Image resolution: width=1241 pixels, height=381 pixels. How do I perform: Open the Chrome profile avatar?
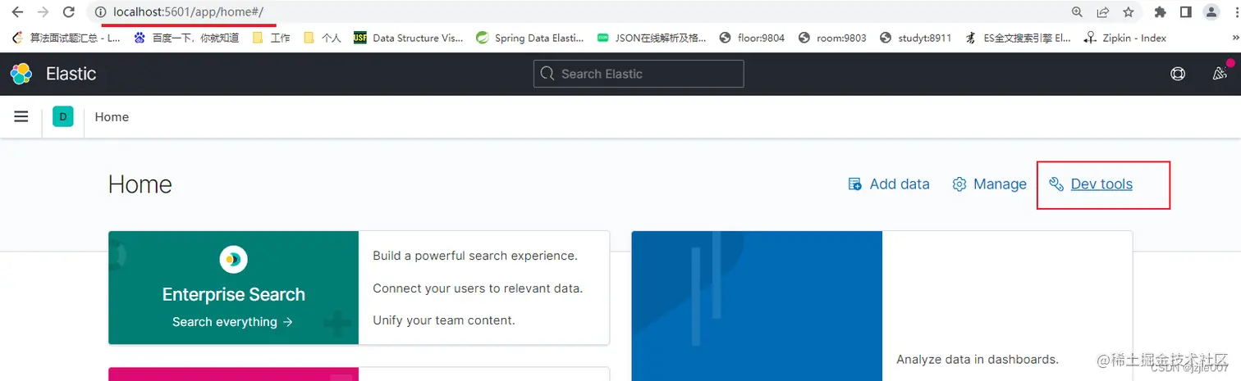1211,12
